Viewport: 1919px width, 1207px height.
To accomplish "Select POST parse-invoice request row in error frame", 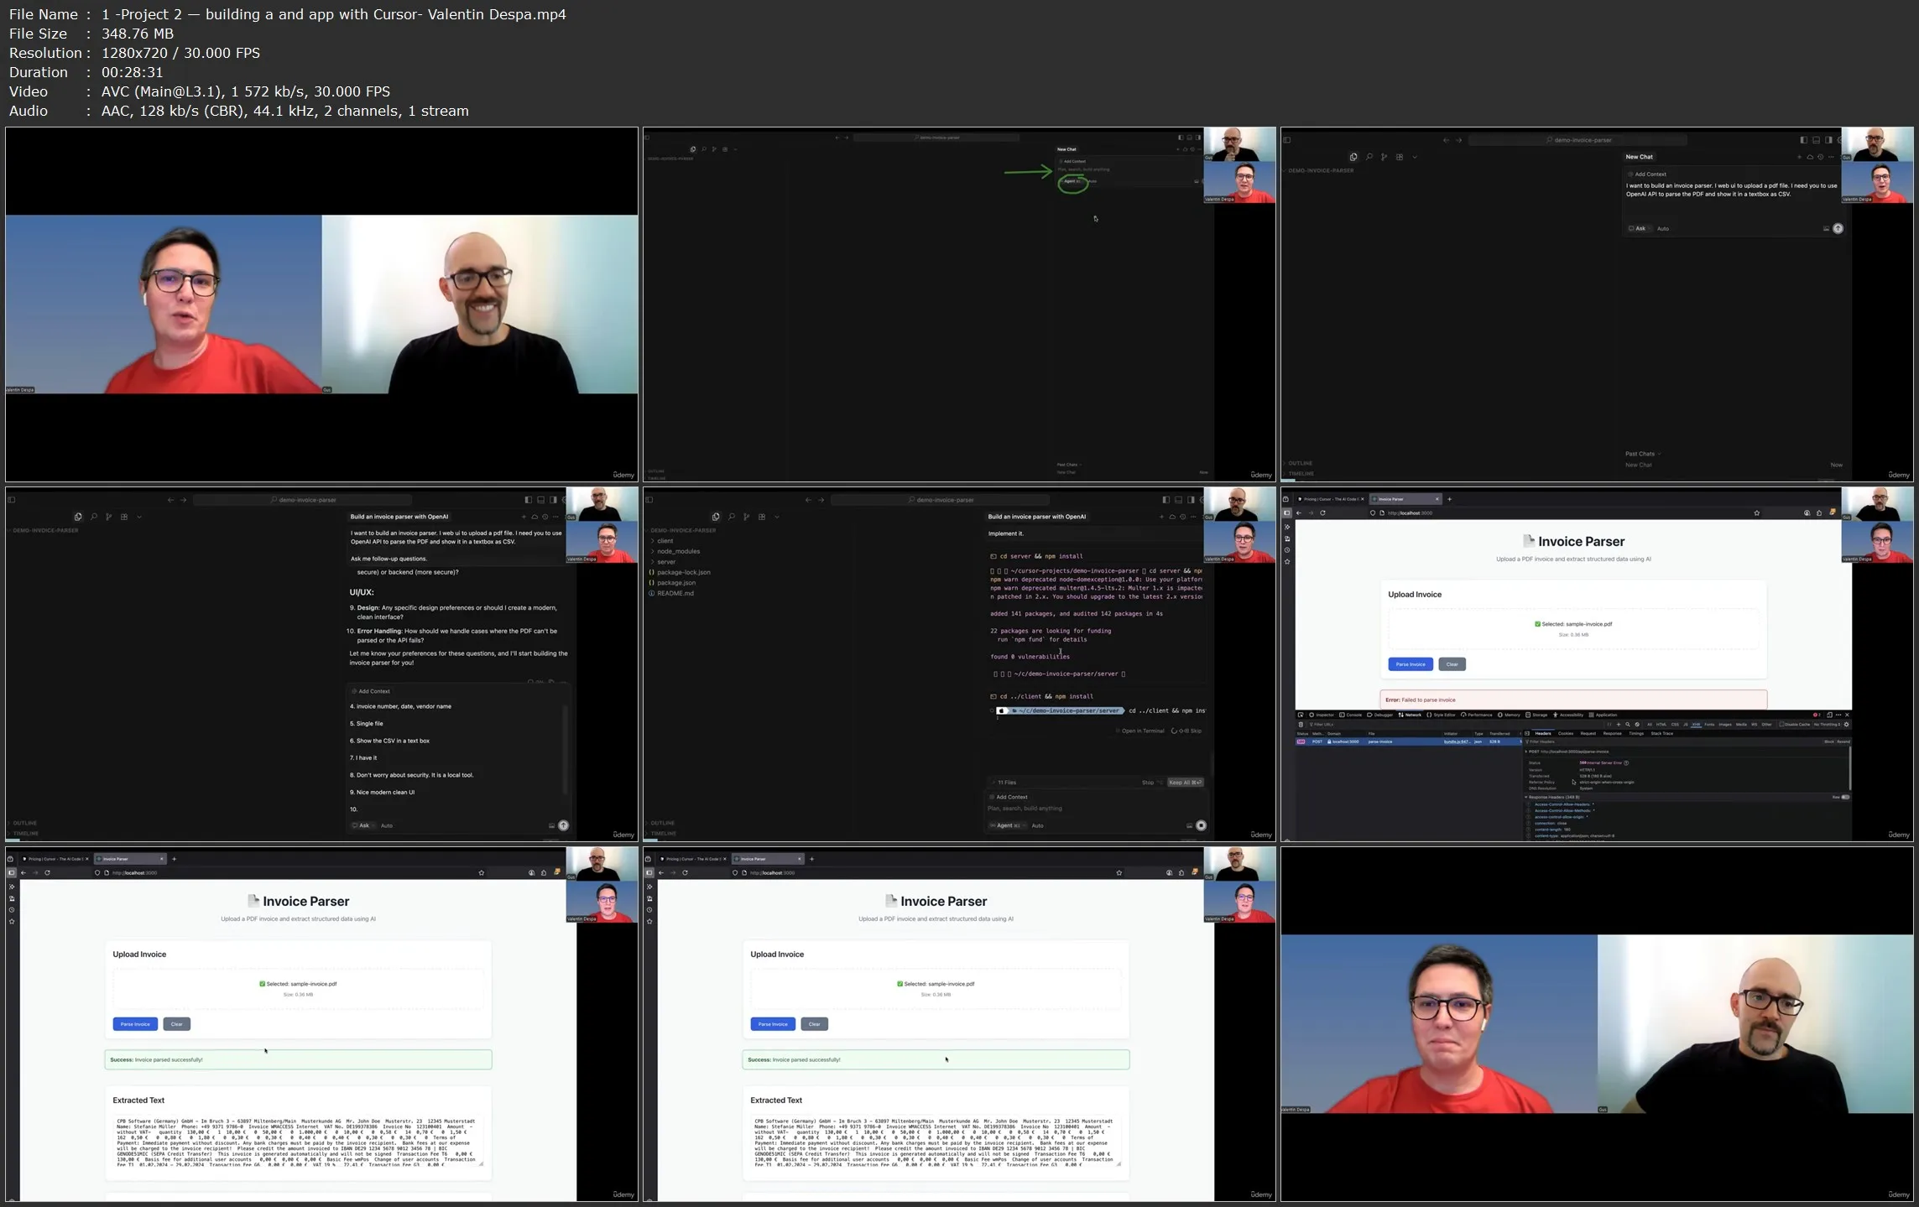I will 1409,741.
